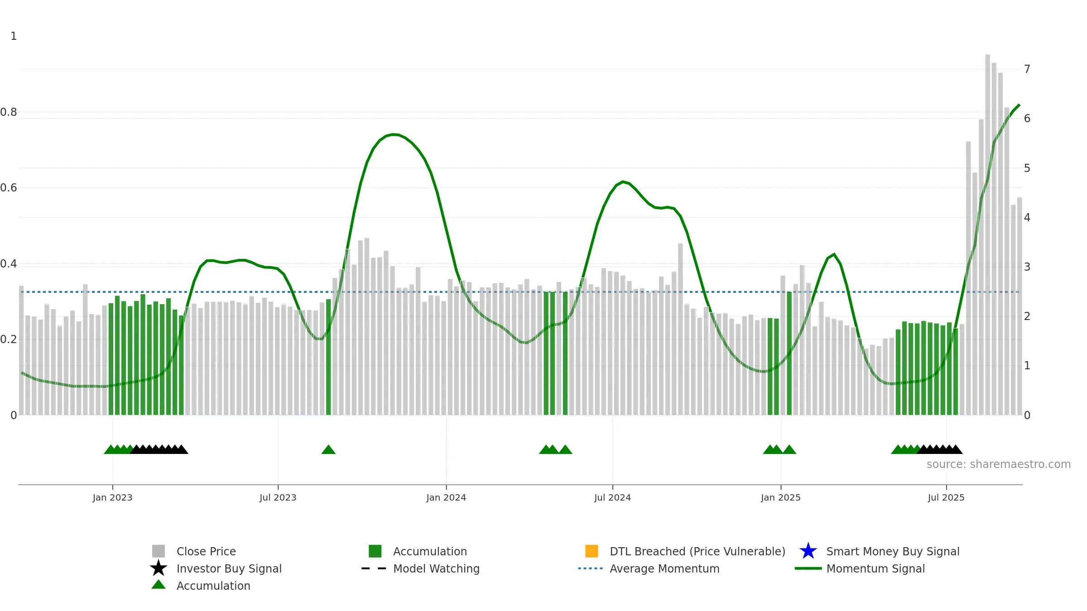This screenshot has width=1087, height=611.
Task: Click the Jul 2025 axis label
Action: (946, 497)
